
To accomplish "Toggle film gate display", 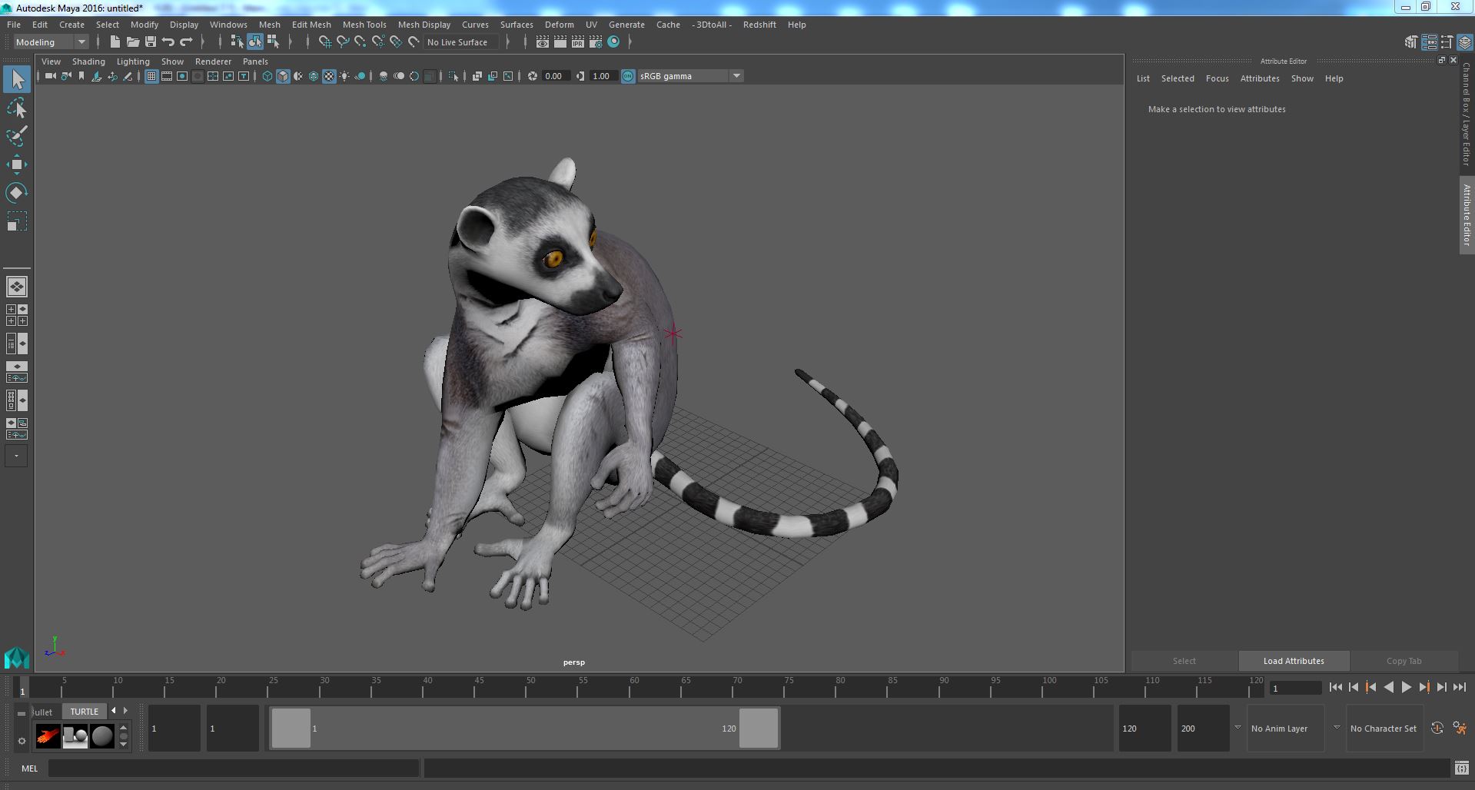I will [167, 76].
